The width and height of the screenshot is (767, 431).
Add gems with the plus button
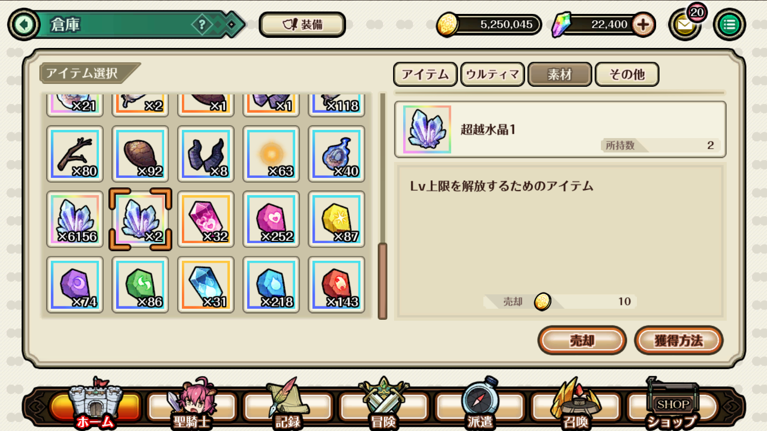click(x=643, y=24)
